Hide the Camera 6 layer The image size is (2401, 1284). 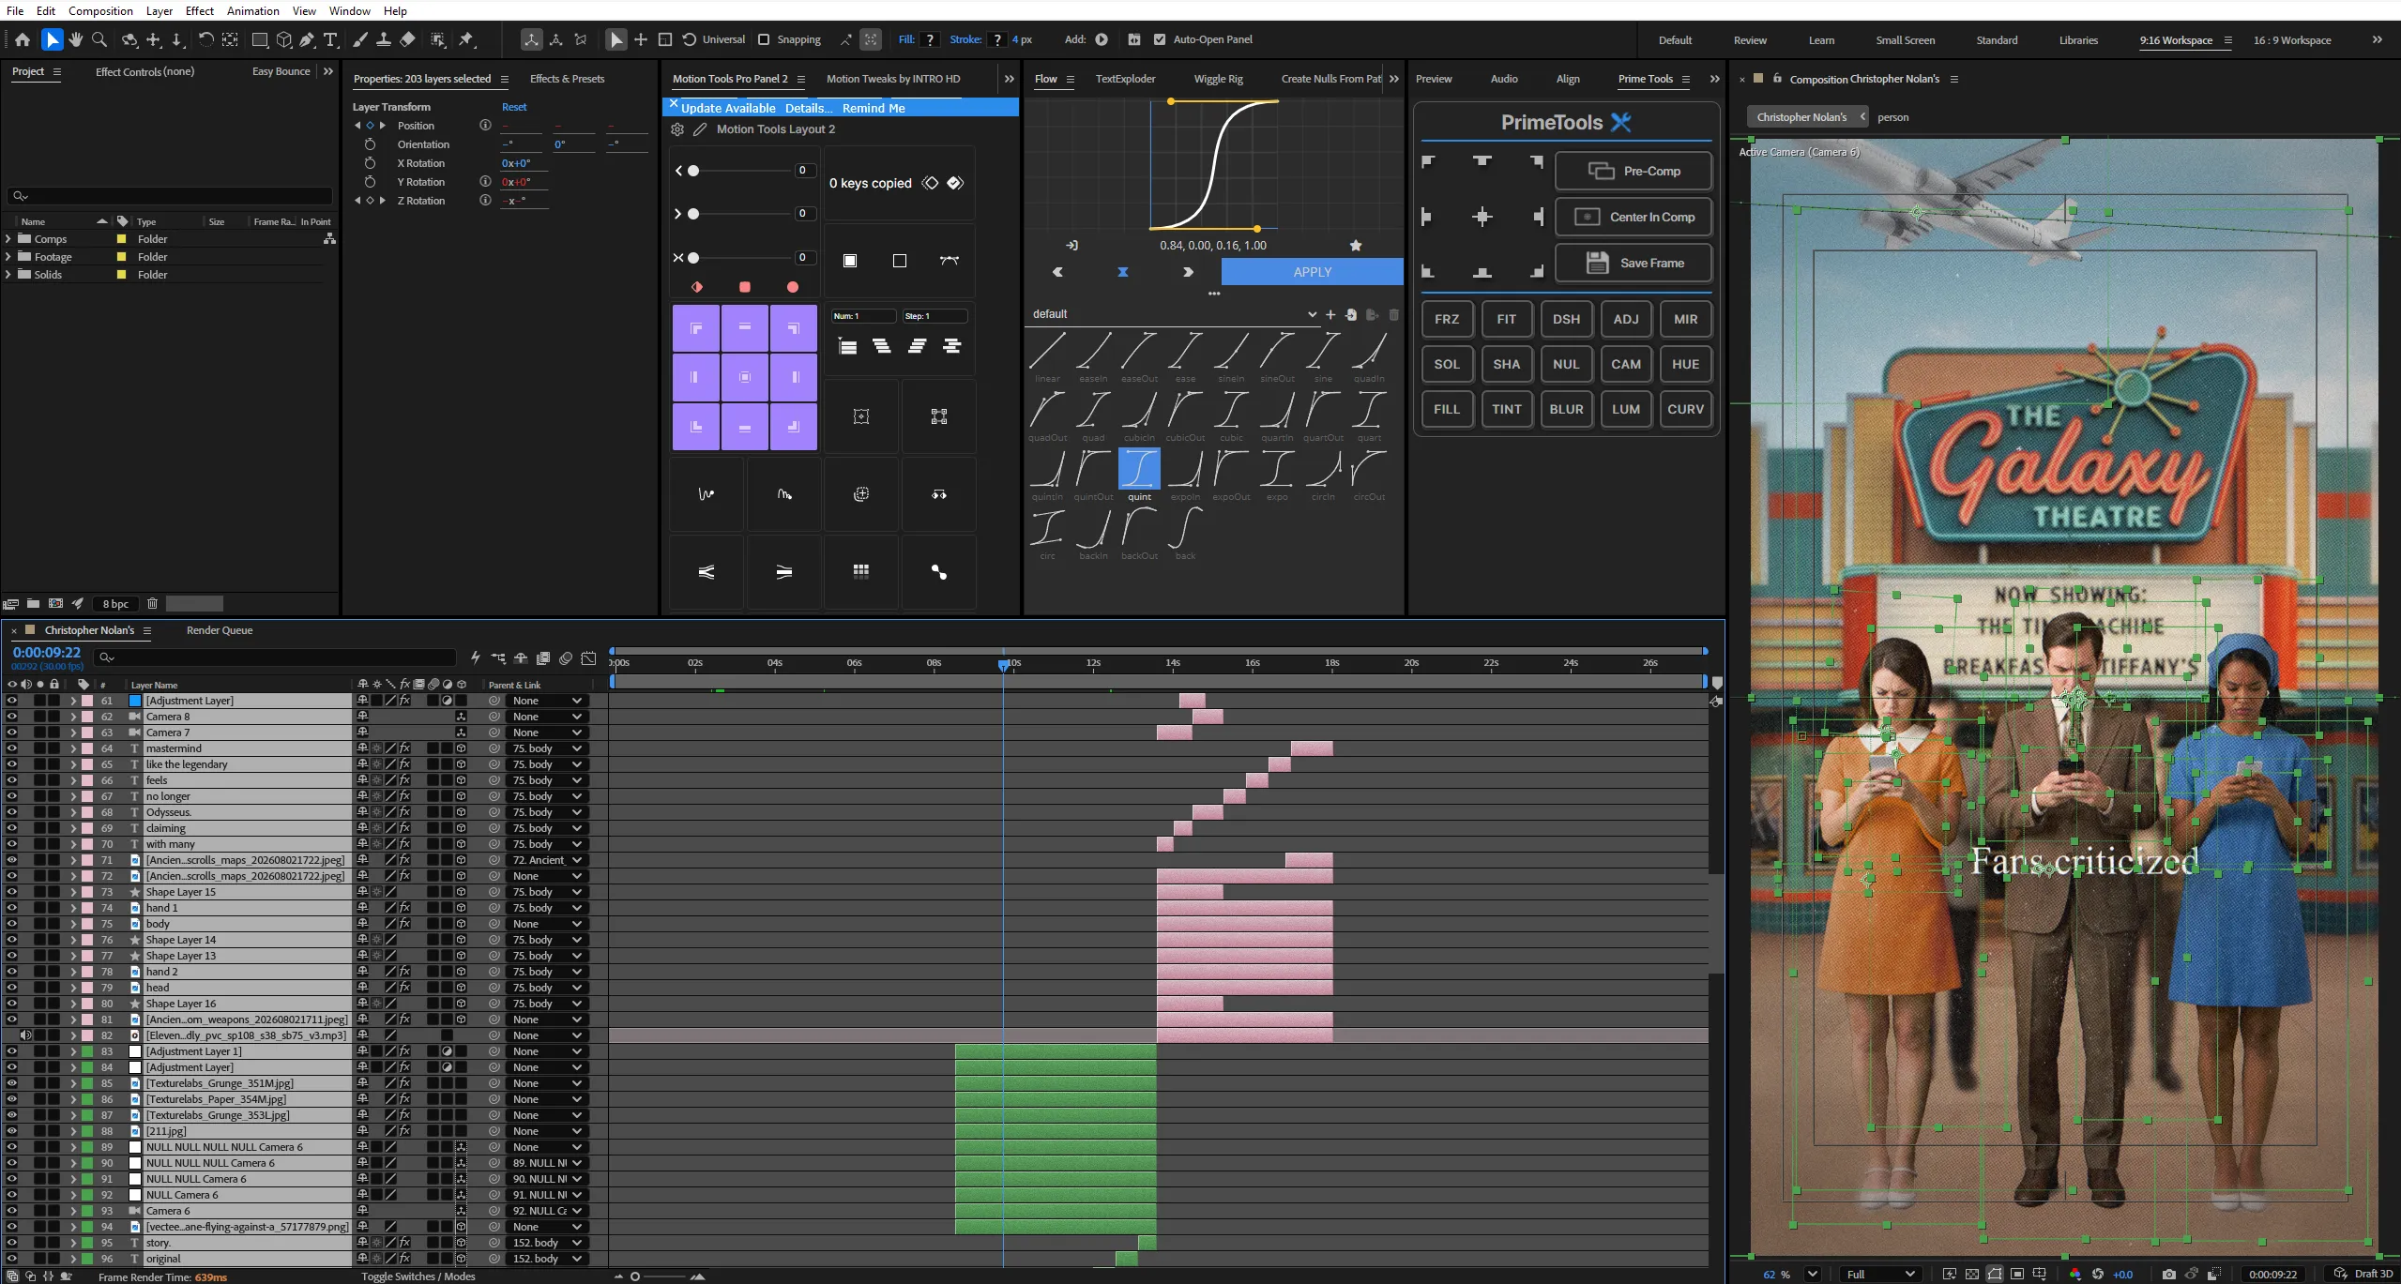pos(11,1211)
